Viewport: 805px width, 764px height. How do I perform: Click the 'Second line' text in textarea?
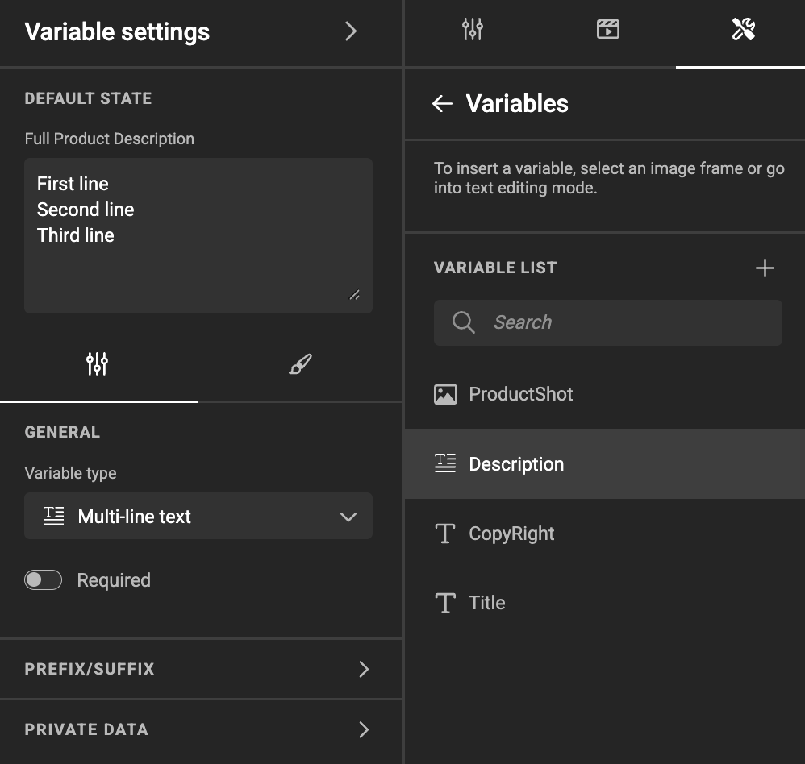pyautogui.click(x=86, y=210)
